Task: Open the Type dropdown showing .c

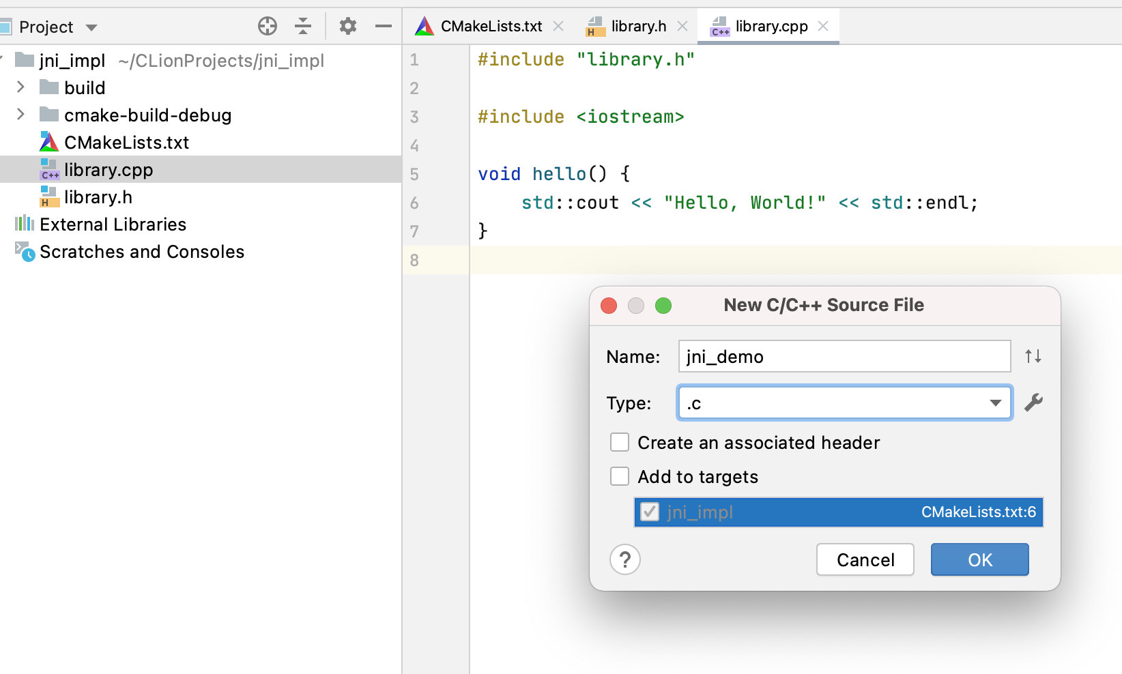Action: coord(995,403)
